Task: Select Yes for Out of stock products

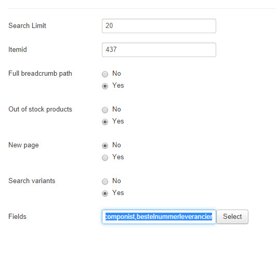Action: click(x=105, y=122)
